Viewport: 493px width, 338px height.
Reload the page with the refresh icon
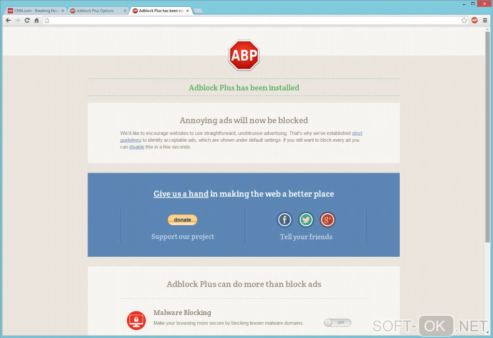coord(27,20)
